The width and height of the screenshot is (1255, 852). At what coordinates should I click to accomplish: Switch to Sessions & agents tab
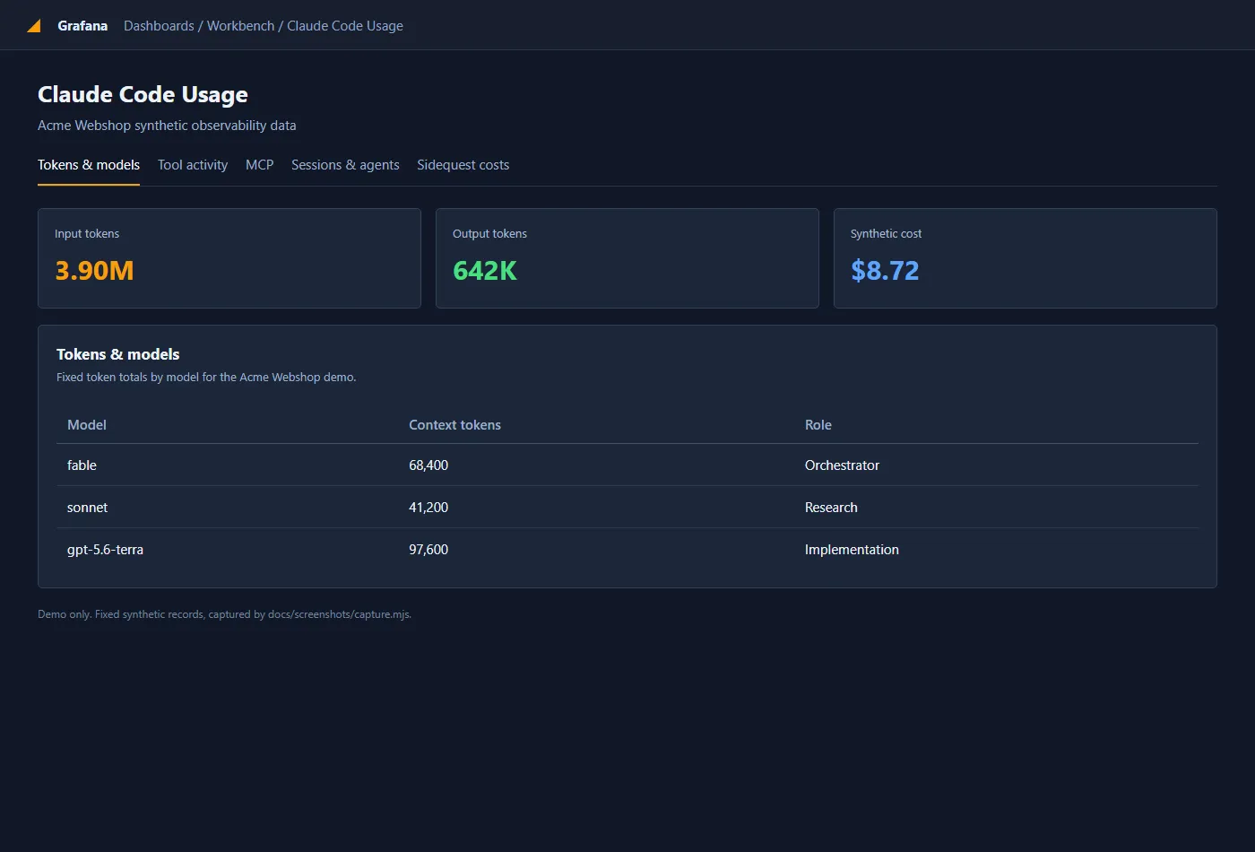[x=345, y=165]
